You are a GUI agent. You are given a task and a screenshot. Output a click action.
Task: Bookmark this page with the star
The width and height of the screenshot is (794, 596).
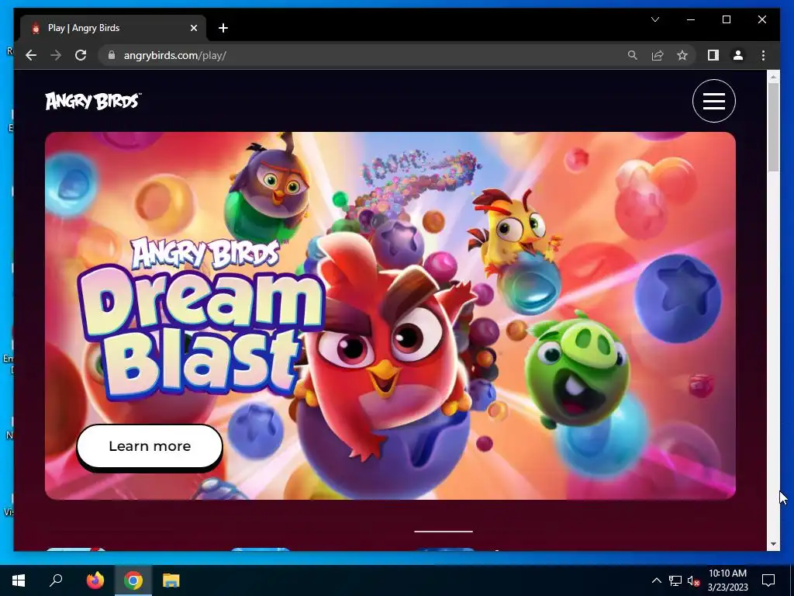point(682,55)
